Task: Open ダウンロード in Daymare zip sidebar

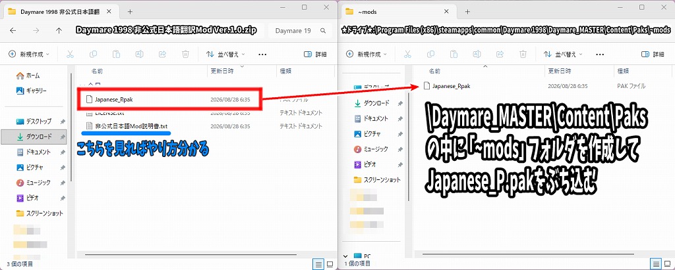Action: coord(34,137)
